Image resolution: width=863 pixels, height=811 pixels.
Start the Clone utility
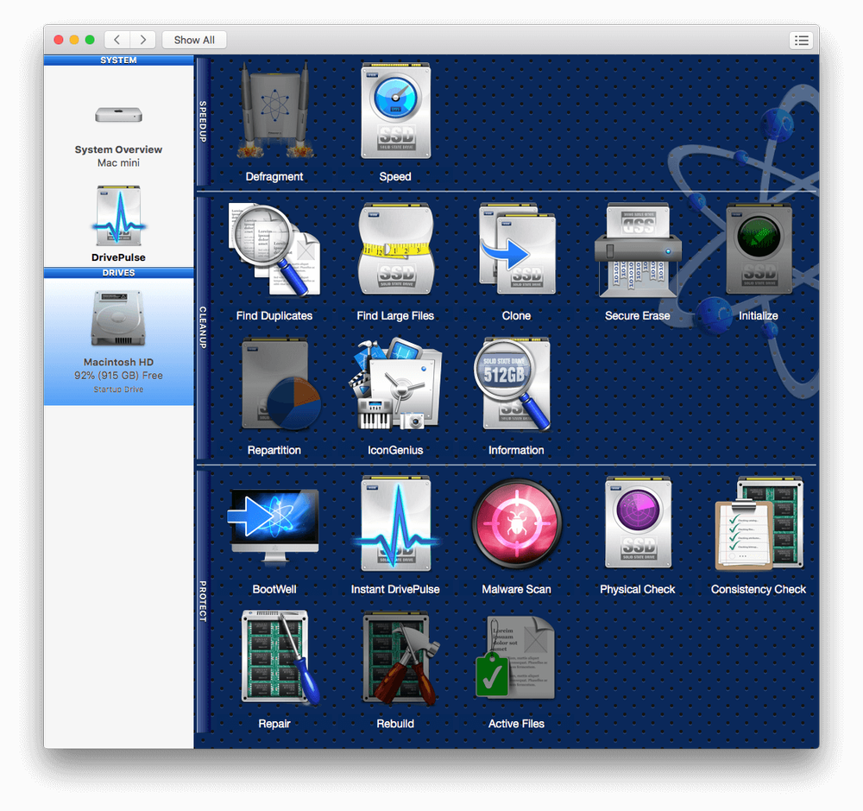(x=515, y=248)
